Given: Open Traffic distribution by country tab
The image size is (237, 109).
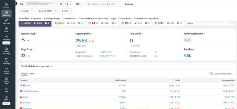Looking at the screenshot, I should tap(93, 18).
